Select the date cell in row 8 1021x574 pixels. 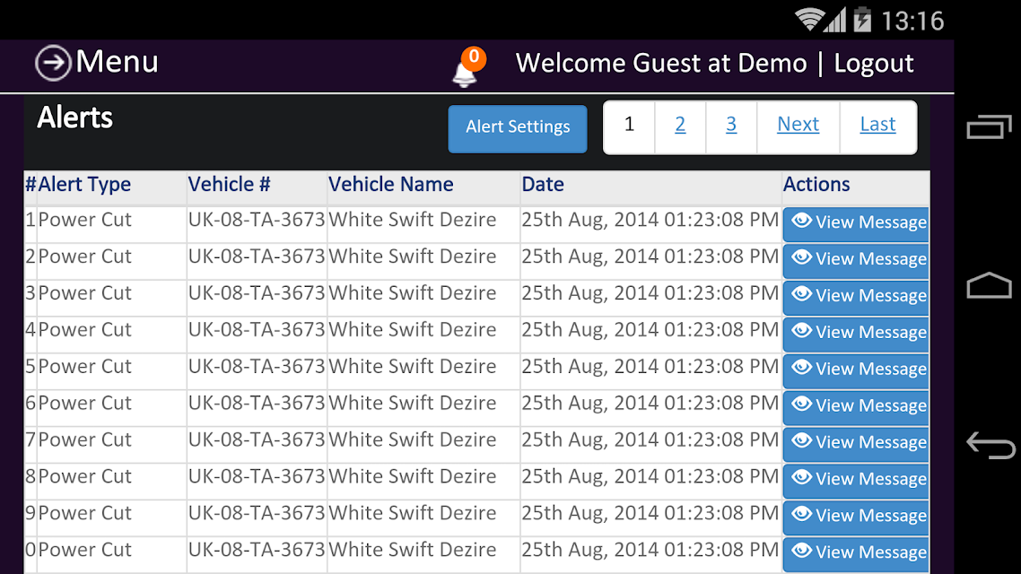(x=650, y=476)
